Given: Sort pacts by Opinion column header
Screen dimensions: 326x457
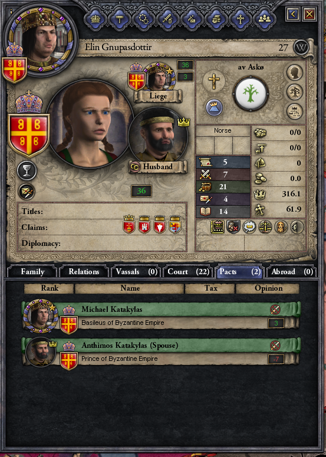Looking at the screenshot, I should (268, 288).
